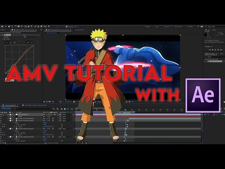This screenshot has width=225, height=169.
Task: Open the Project panel tab
Action: (3, 30)
